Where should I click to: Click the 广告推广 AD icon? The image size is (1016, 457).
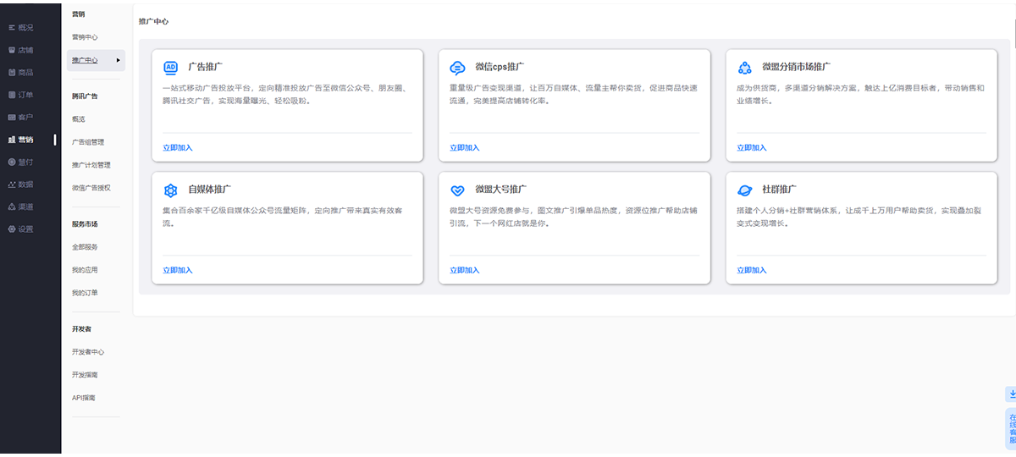coord(170,67)
